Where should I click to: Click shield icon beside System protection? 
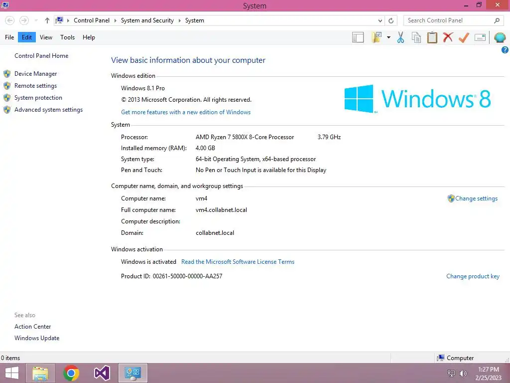coord(7,98)
